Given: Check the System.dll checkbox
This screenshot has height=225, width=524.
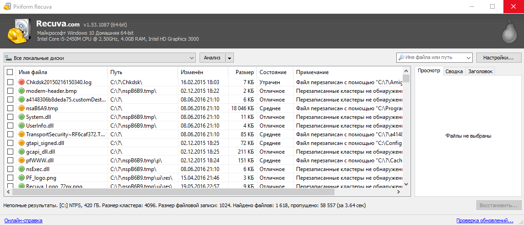Looking at the screenshot, I should click(x=10, y=117).
